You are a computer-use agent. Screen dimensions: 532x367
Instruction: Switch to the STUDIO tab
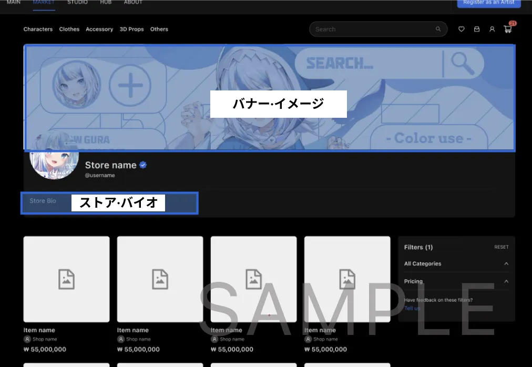(77, 3)
